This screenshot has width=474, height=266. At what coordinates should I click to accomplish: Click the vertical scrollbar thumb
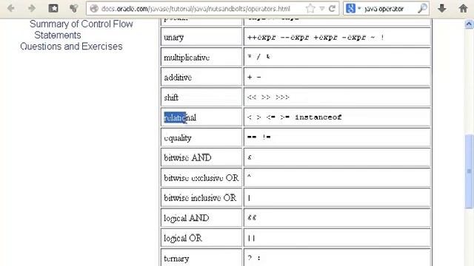tap(469, 171)
